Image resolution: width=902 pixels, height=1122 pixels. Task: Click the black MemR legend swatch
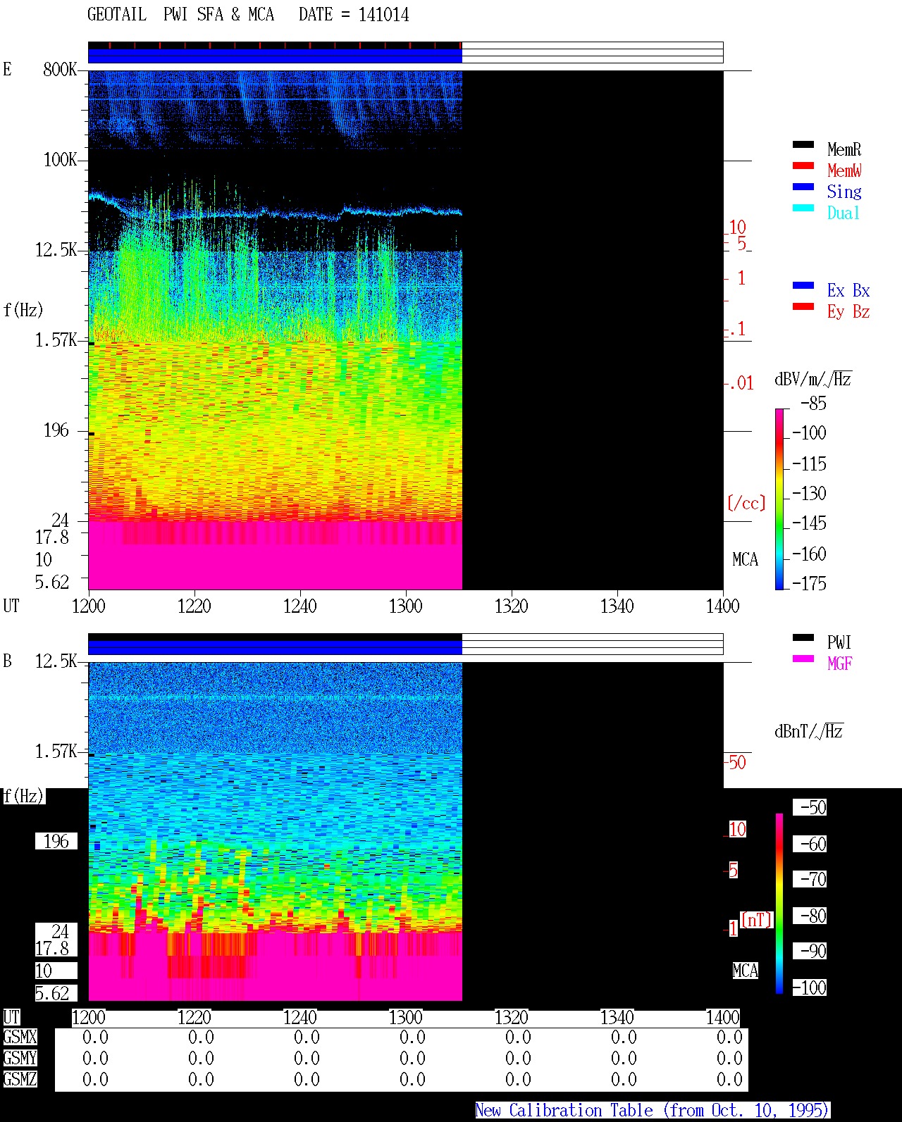point(803,145)
